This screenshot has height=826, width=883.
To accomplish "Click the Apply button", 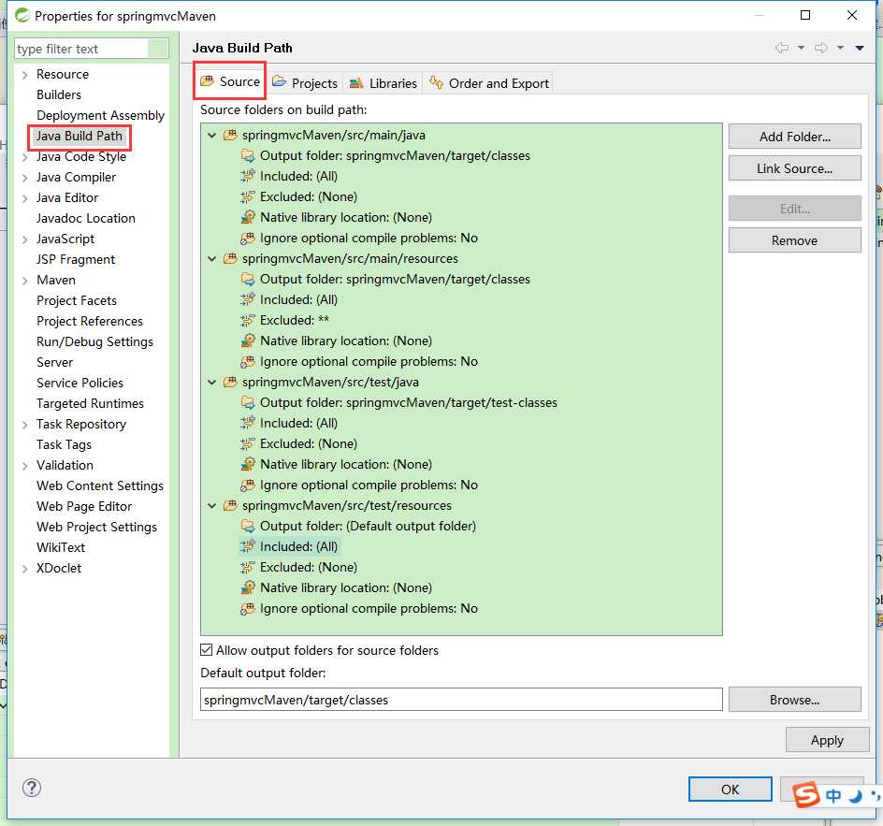I will pyautogui.click(x=827, y=740).
